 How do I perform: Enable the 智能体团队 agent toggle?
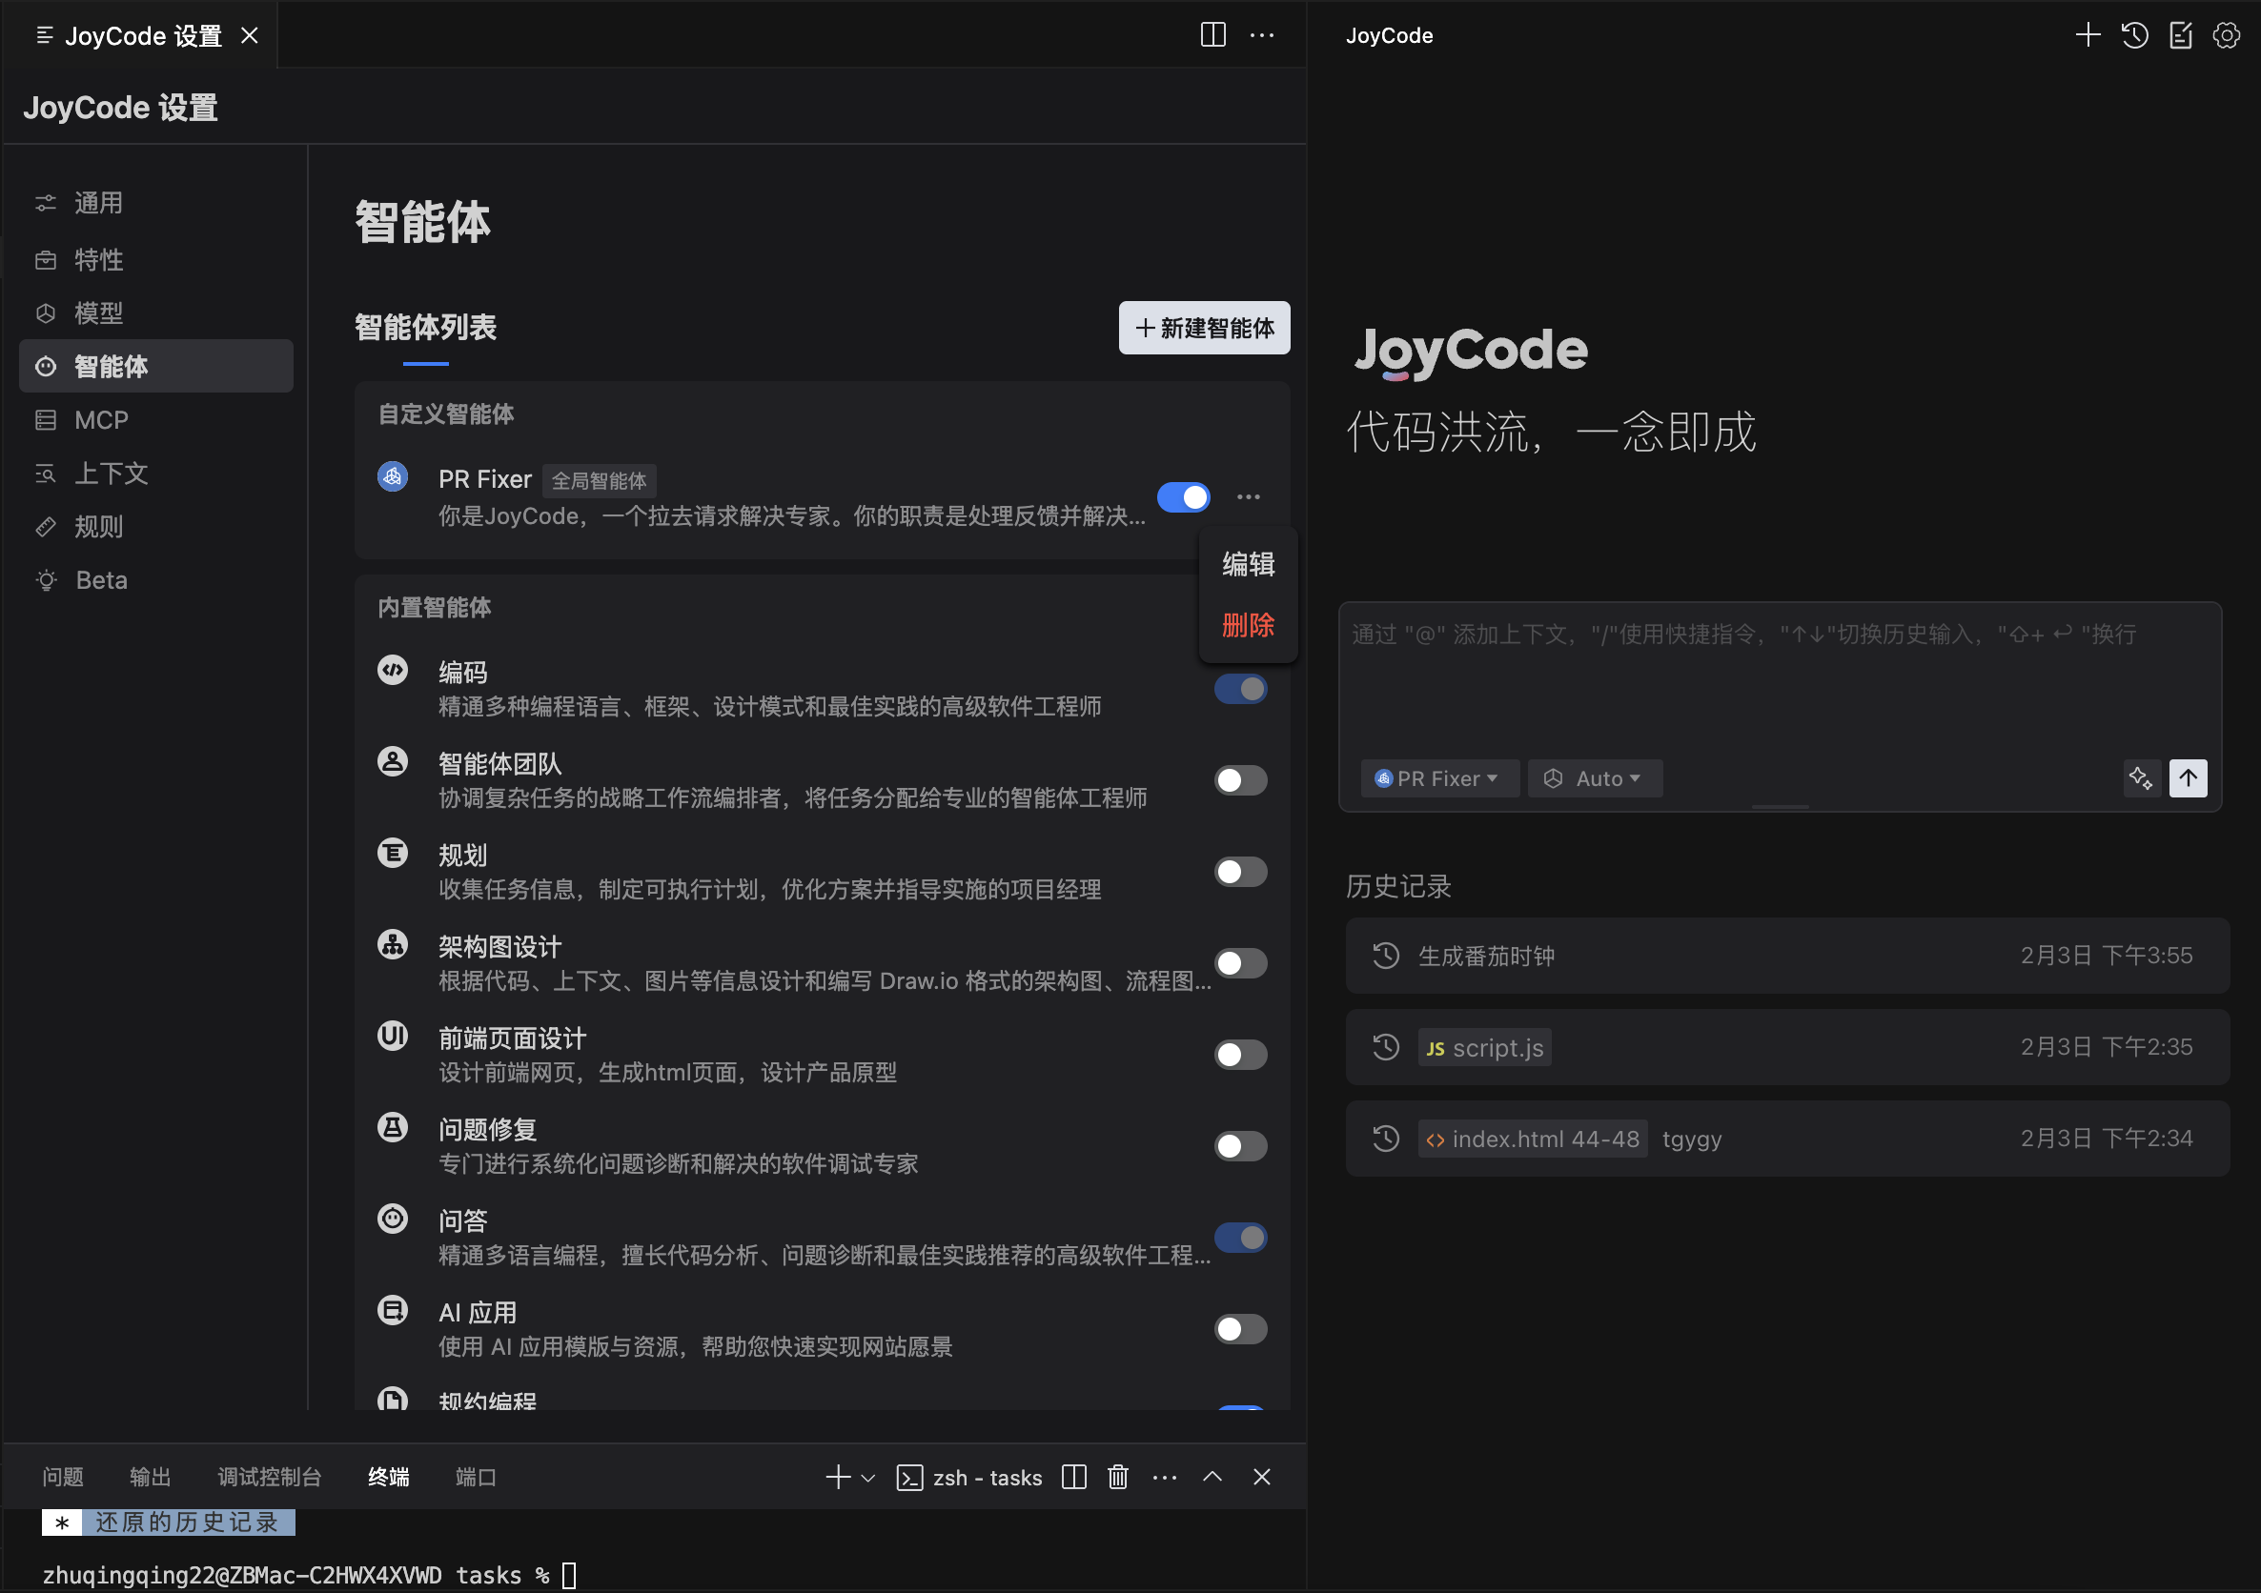pyautogui.click(x=1240, y=780)
